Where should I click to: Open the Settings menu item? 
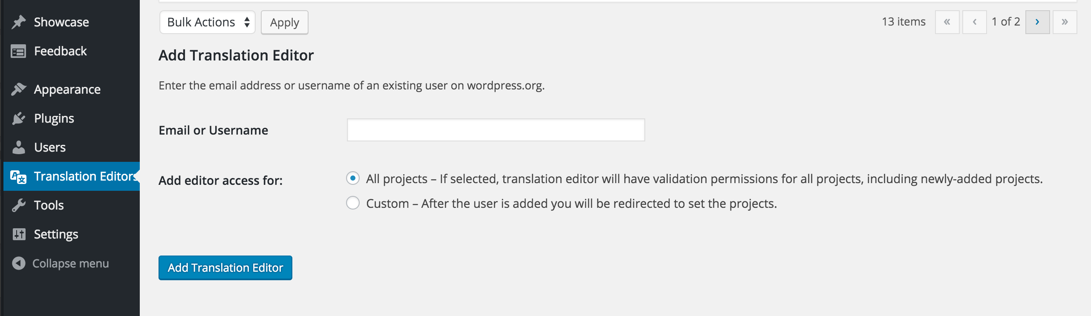[x=56, y=234]
